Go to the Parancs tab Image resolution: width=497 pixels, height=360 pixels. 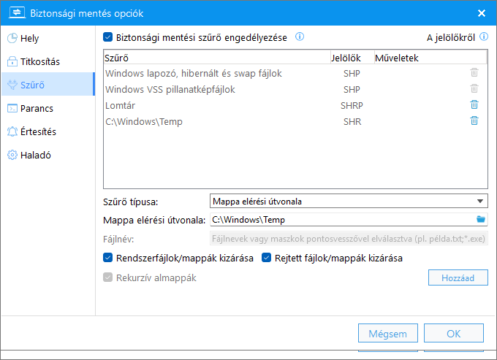pyautogui.click(x=48, y=108)
